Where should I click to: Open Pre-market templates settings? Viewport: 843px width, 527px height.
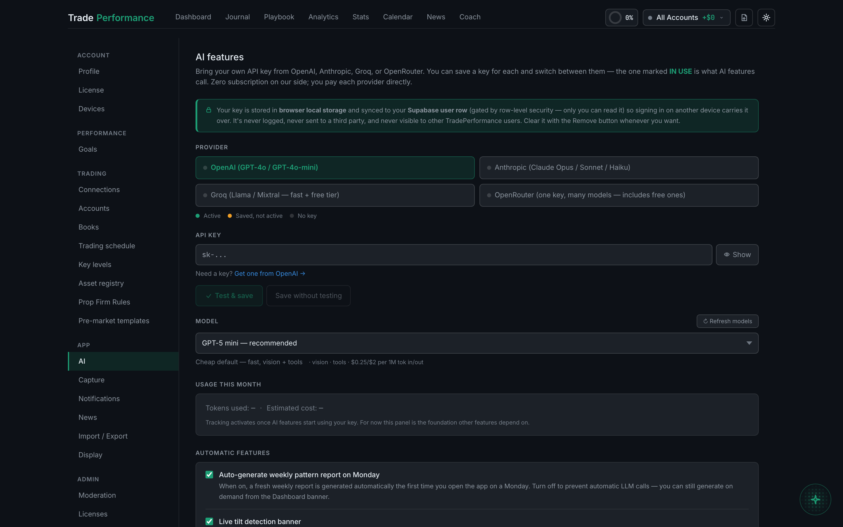[124, 321]
